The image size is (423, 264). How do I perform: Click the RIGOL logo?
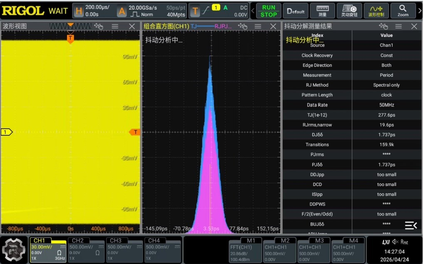coord(23,11)
